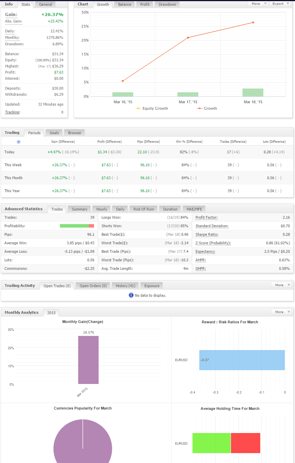Click the info icon beside No data to display
The image size is (295, 463).
[131, 295]
